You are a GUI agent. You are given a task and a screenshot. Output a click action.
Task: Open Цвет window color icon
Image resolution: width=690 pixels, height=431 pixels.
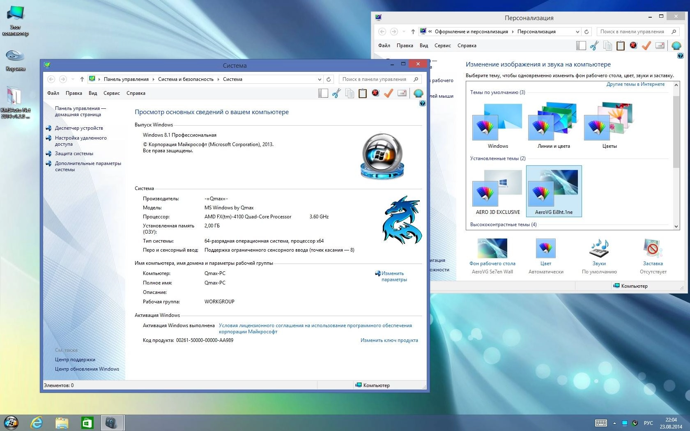pyautogui.click(x=546, y=248)
